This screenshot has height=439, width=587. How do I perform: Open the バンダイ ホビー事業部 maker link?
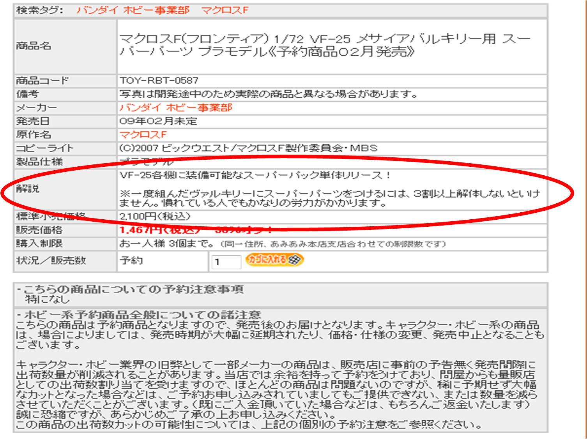[x=176, y=108]
